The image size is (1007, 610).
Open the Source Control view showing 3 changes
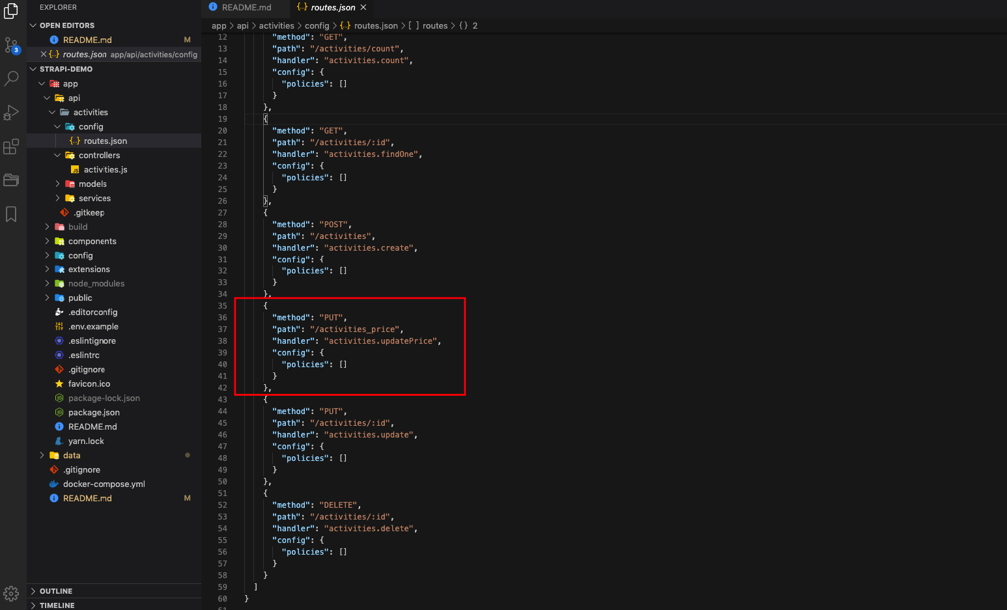(10, 44)
